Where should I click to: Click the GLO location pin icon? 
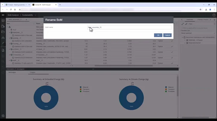11,30
